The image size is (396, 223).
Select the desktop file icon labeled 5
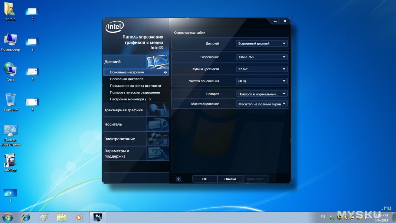pyautogui.click(x=32, y=105)
